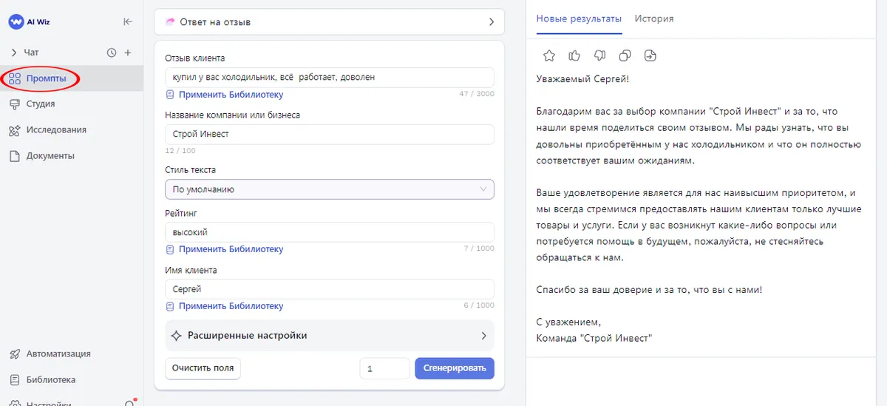
Task: Open the Промпты section in the sidebar
Action: coord(72,78)
